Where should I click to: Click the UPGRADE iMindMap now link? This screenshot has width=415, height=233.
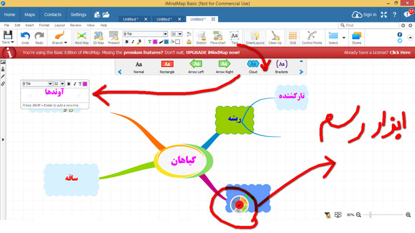(x=212, y=53)
